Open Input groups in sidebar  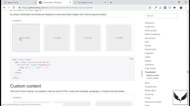tap(150, 38)
